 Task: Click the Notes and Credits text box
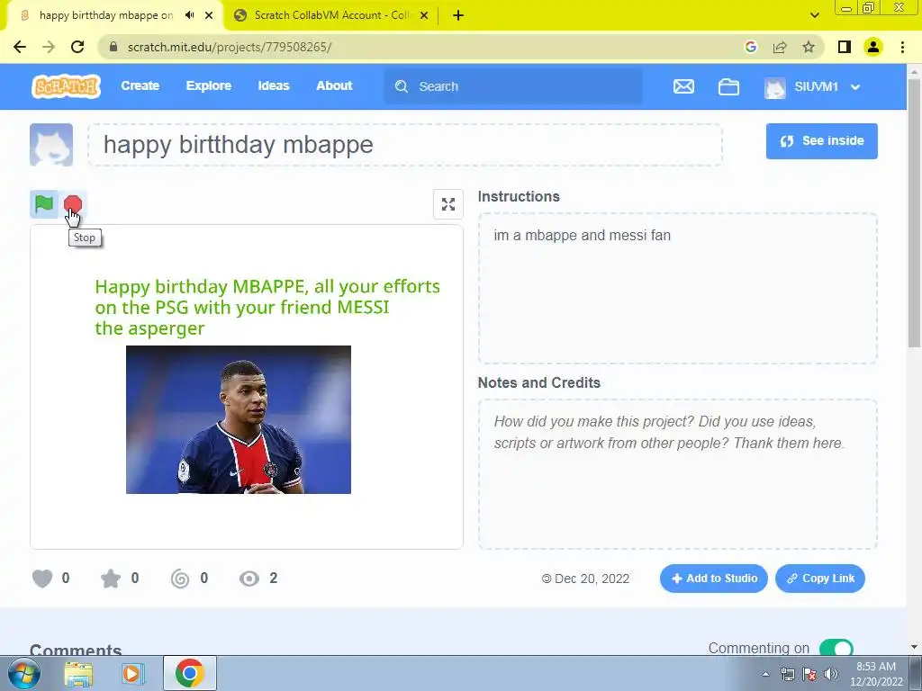(678, 474)
